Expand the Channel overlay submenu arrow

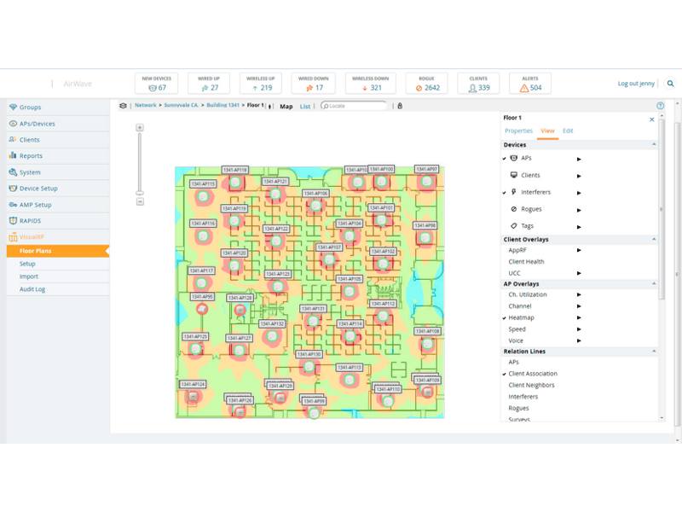(579, 306)
